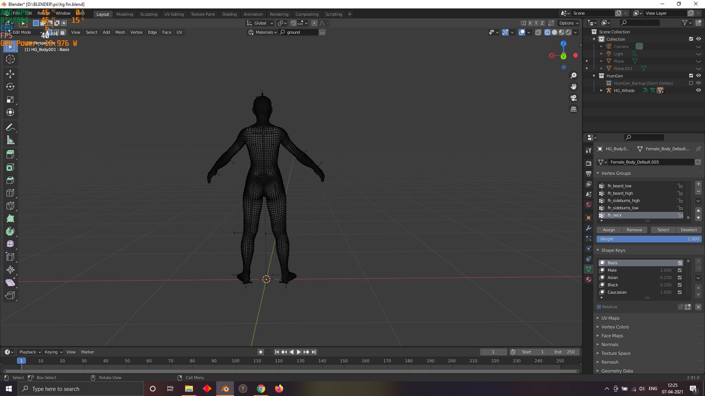Open the Materials dropdown in header
This screenshot has width=705, height=396.
(x=262, y=32)
